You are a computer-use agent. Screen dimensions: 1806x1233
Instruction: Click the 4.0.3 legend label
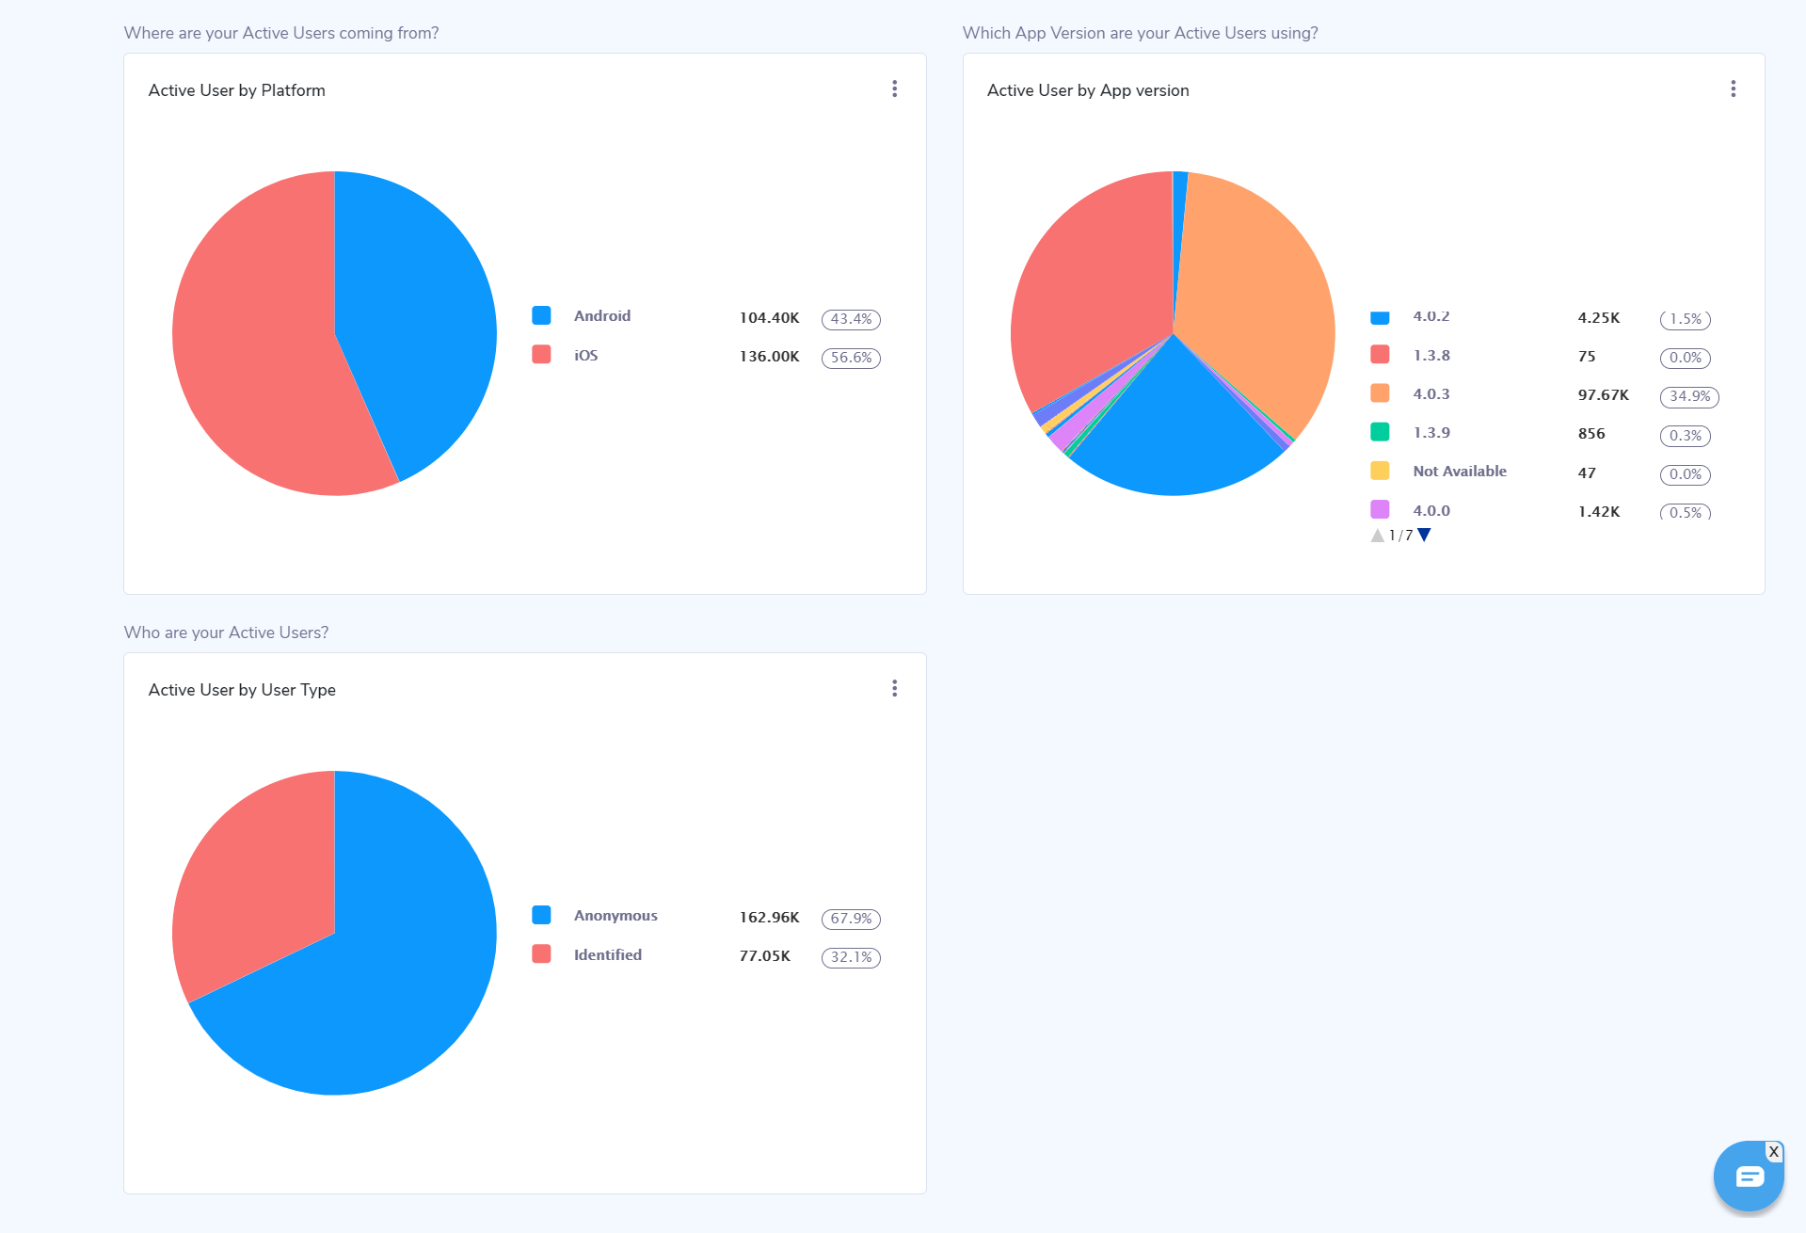click(1431, 393)
